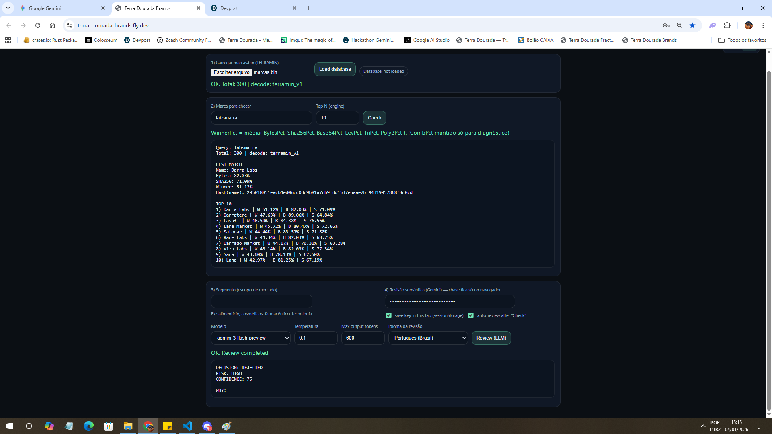
Task: Open the tab search chevron dropdown
Action: (8, 8)
